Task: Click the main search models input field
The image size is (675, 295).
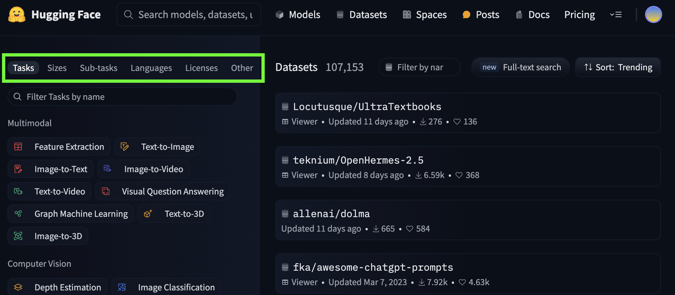Action: tap(189, 14)
